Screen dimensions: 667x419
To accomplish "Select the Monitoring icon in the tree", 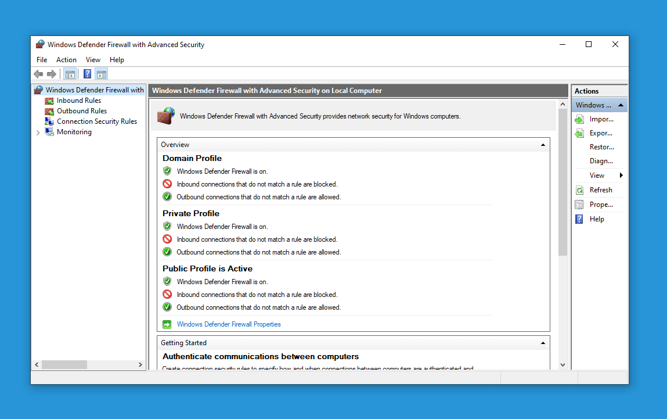I will [x=49, y=132].
